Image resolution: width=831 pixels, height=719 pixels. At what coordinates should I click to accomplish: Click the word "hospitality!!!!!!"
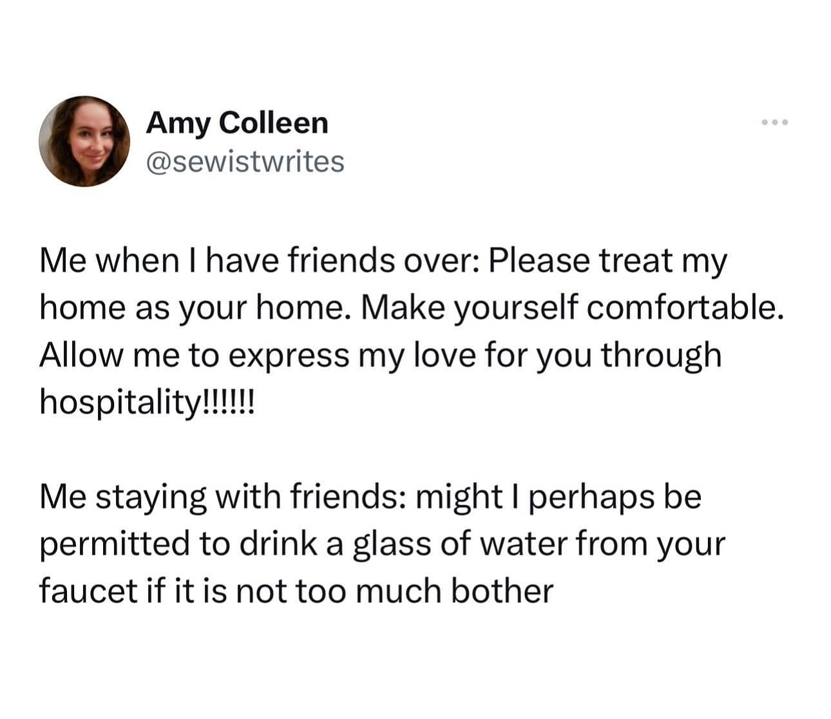click(148, 403)
